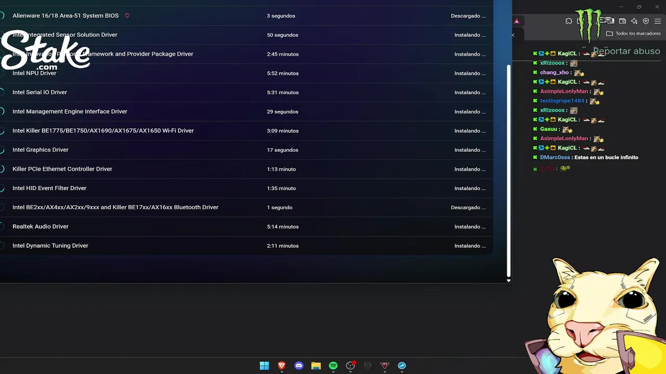
Task: Click chat username testingrope1484
Action: tap(562, 101)
